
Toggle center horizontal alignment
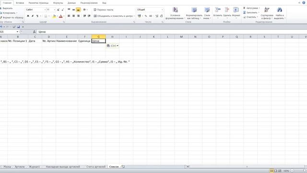tap(73, 16)
